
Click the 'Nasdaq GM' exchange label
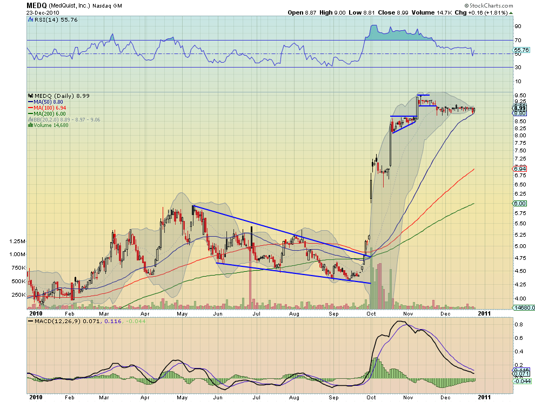click(x=107, y=6)
